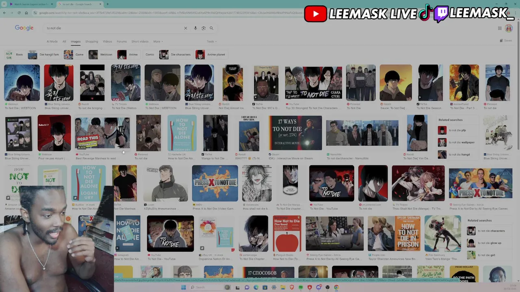Viewport: 520px width, 292px height.
Task: Clear the search box with the X icon
Action: [x=186, y=28]
